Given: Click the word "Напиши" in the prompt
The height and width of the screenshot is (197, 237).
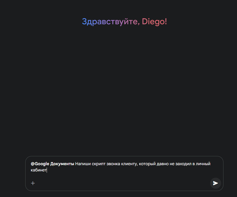Looking at the screenshot, I should (83, 164).
